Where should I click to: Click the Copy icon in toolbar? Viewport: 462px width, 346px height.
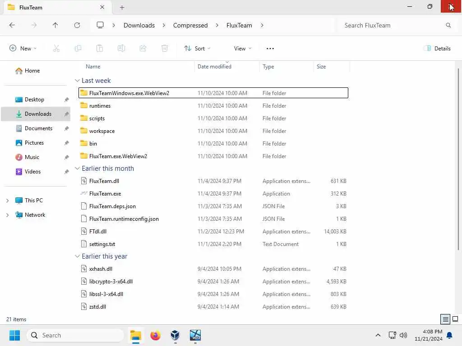pyautogui.click(x=78, y=48)
